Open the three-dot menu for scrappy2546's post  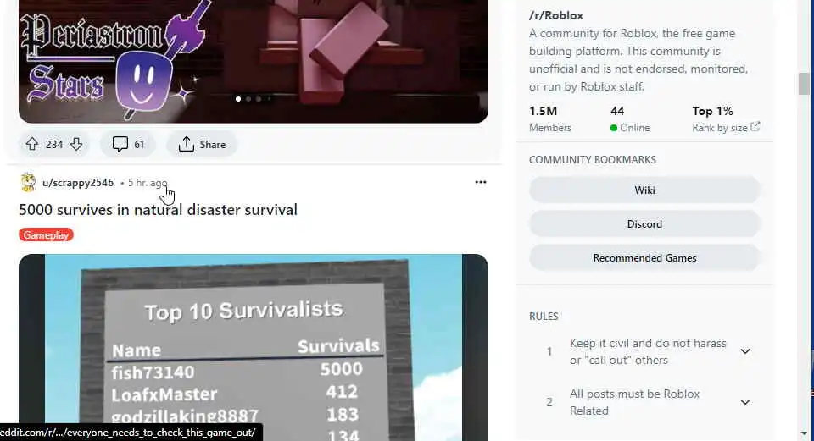(x=481, y=182)
